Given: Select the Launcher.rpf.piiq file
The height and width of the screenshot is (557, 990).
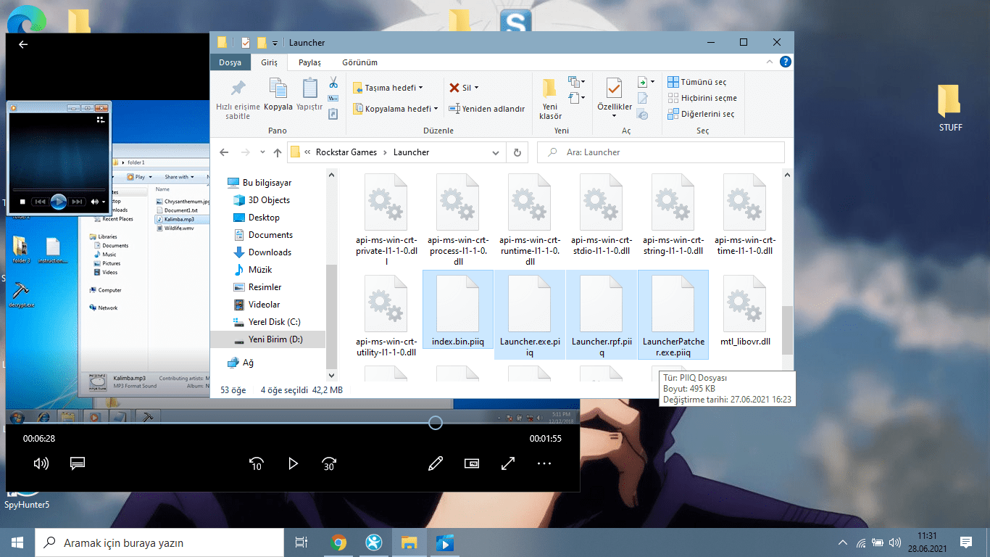Looking at the screenshot, I should pos(602,315).
